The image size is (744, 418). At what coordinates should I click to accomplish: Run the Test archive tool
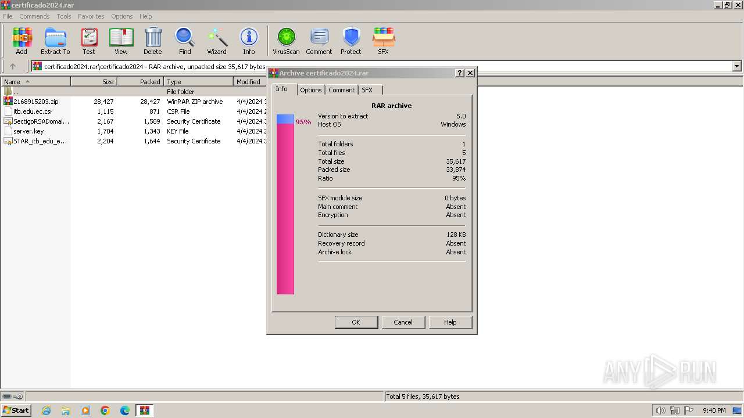(89, 41)
